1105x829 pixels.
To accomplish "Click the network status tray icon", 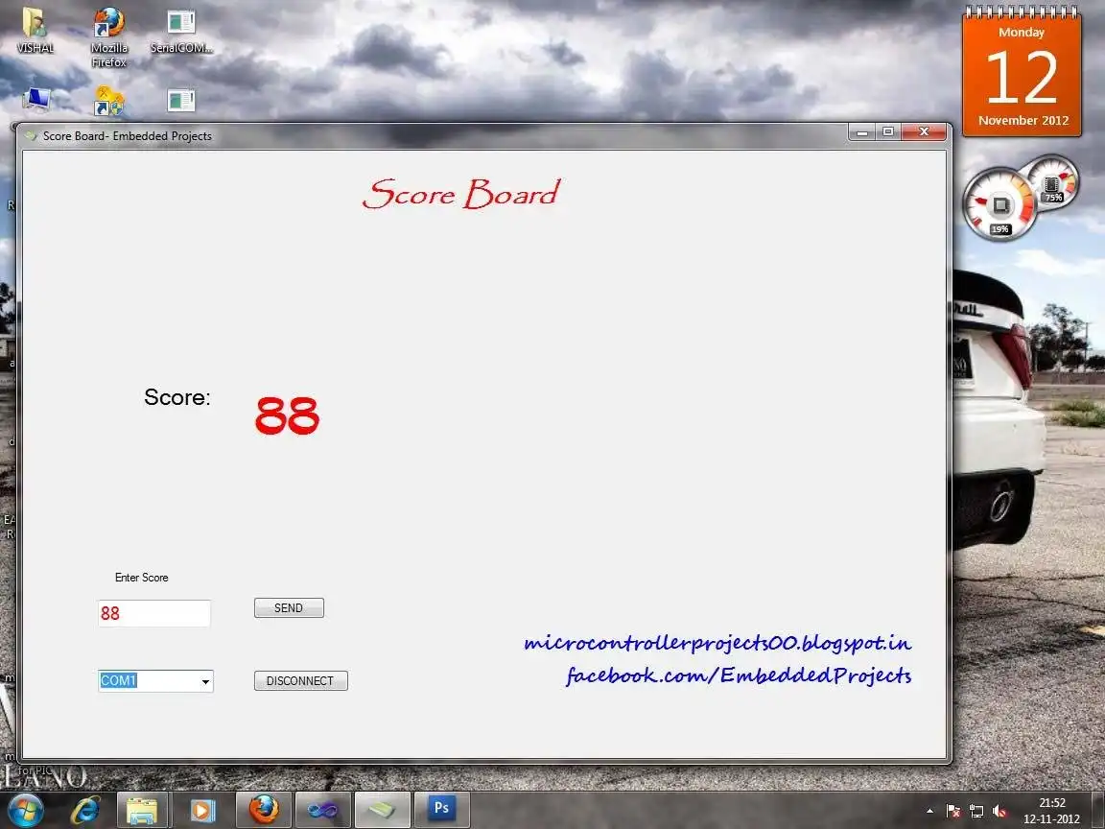I will pos(976,811).
